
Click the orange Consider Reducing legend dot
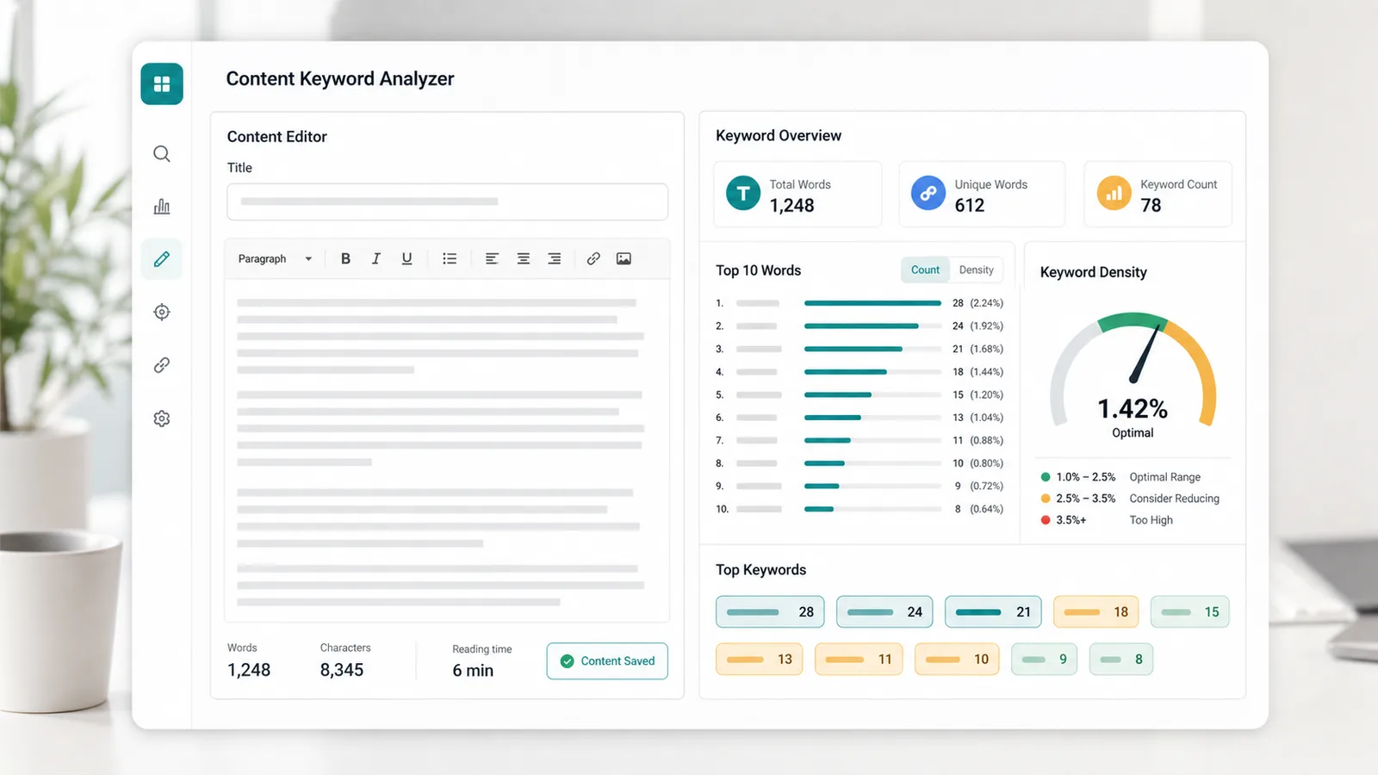coord(1046,499)
